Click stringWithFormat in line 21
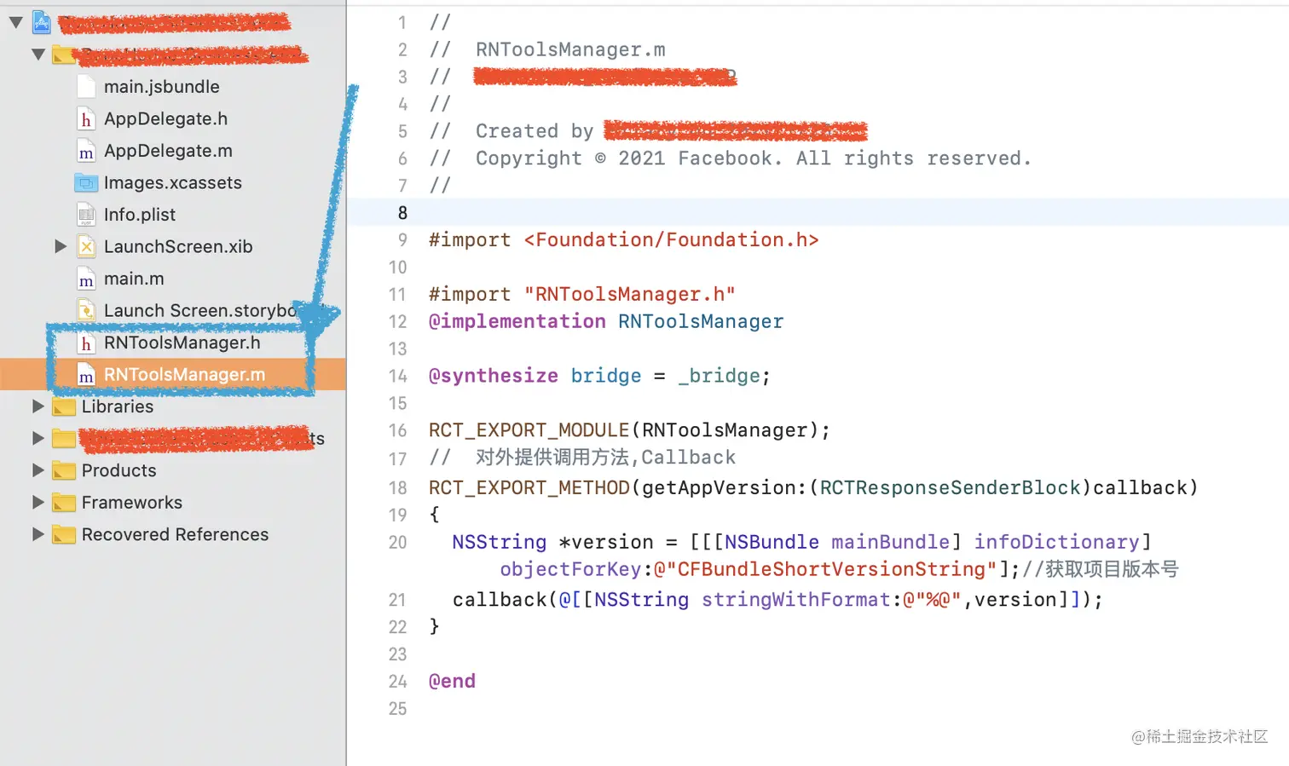The height and width of the screenshot is (766, 1289). click(x=795, y=600)
